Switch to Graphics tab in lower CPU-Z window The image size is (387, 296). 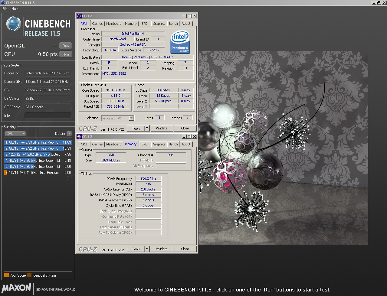click(159, 144)
